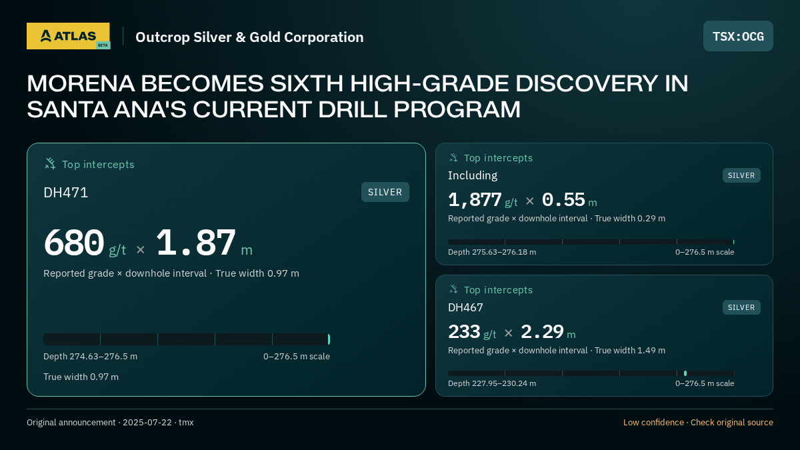Click the DH471 depth scale bar
800x450 pixels.
(x=187, y=339)
